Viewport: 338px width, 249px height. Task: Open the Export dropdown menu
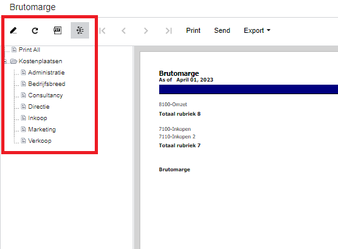click(x=257, y=30)
